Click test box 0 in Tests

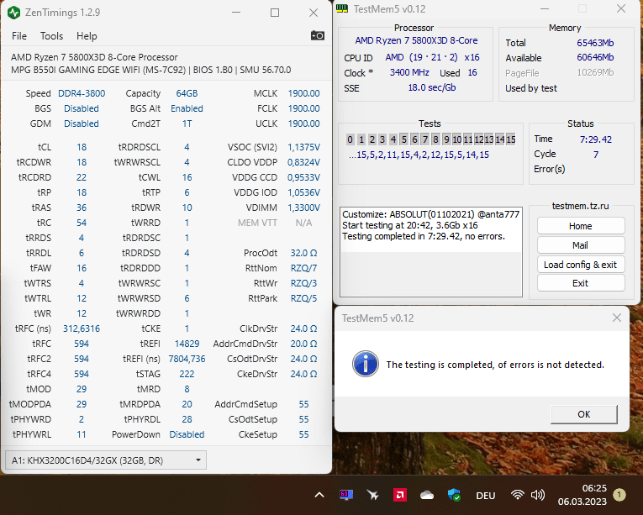click(x=350, y=139)
